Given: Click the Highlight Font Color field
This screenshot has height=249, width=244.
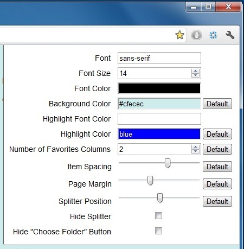Looking at the screenshot, I should point(159,119).
